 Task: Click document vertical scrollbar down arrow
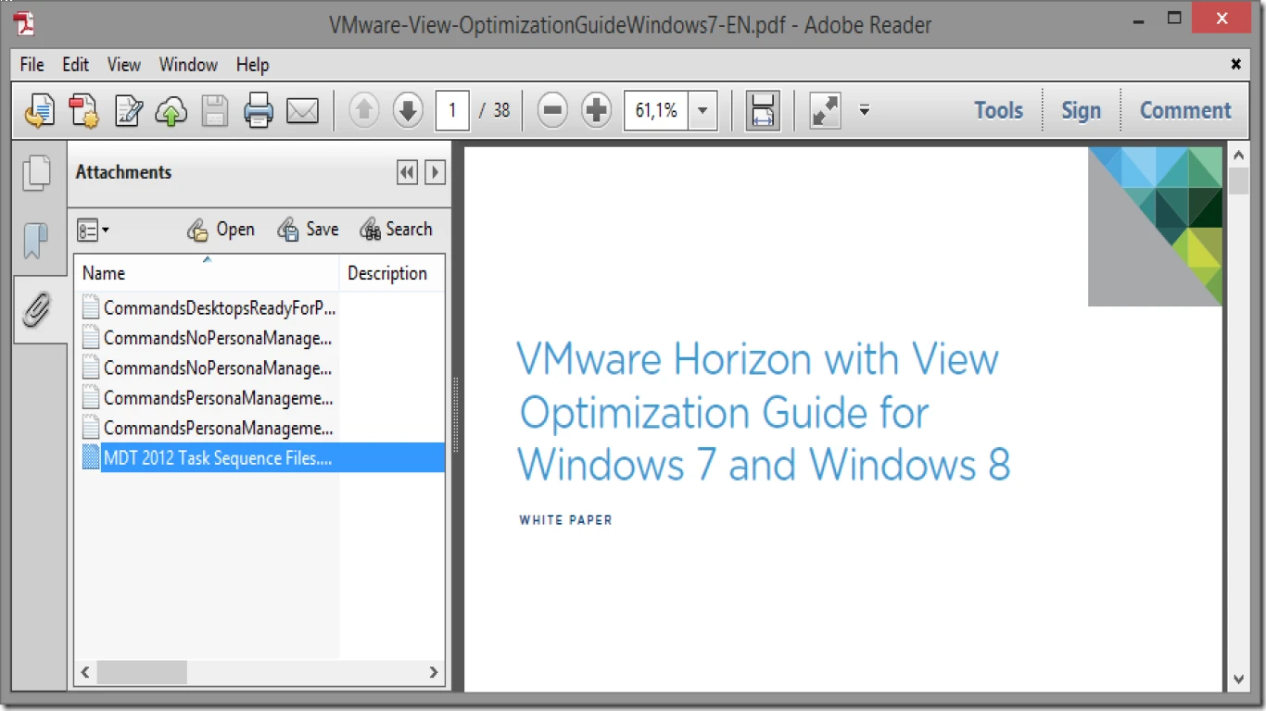[1239, 680]
